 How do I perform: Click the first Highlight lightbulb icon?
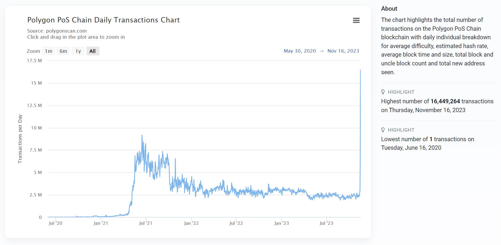click(383, 92)
